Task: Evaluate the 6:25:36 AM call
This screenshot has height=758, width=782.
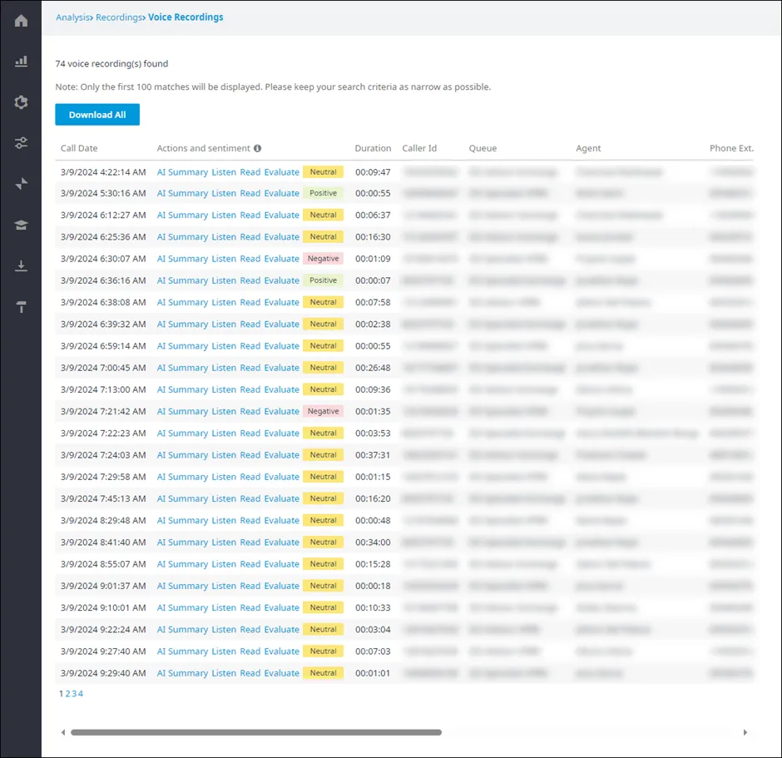Action: click(282, 237)
